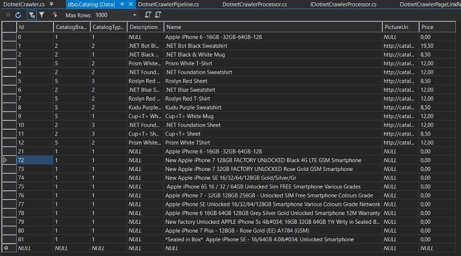Refresh the Catalog table data
The width and height of the screenshot is (461, 256).
click(x=18, y=15)
